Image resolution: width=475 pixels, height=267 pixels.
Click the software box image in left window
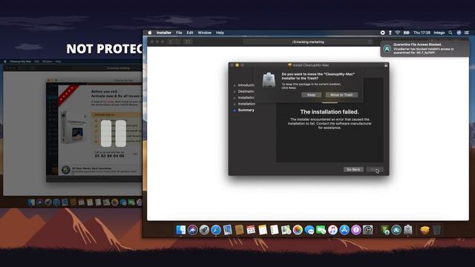[x=74, y=128]
